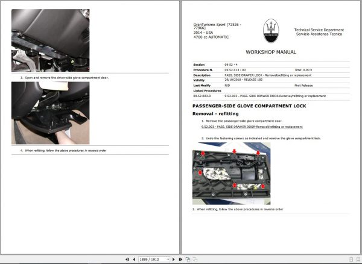Click step 1 Remove the passenger-side glove compartment door
Viewport: 362px width, 264px height.
point(242,121)
